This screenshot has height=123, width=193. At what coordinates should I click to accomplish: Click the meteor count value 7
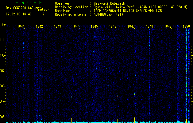coord(44,14)
